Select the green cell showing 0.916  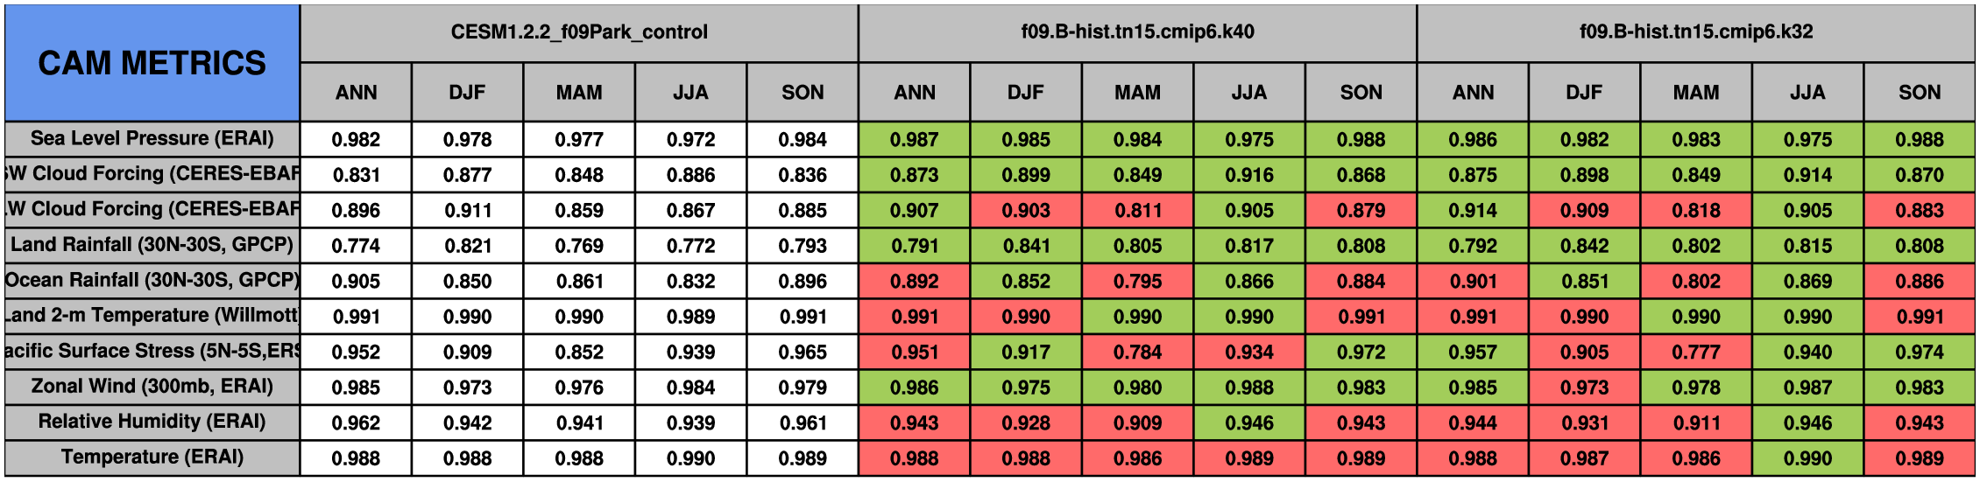pos(1248,175)
